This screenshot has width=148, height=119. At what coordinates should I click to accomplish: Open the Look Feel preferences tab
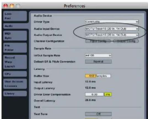(15, 16)
